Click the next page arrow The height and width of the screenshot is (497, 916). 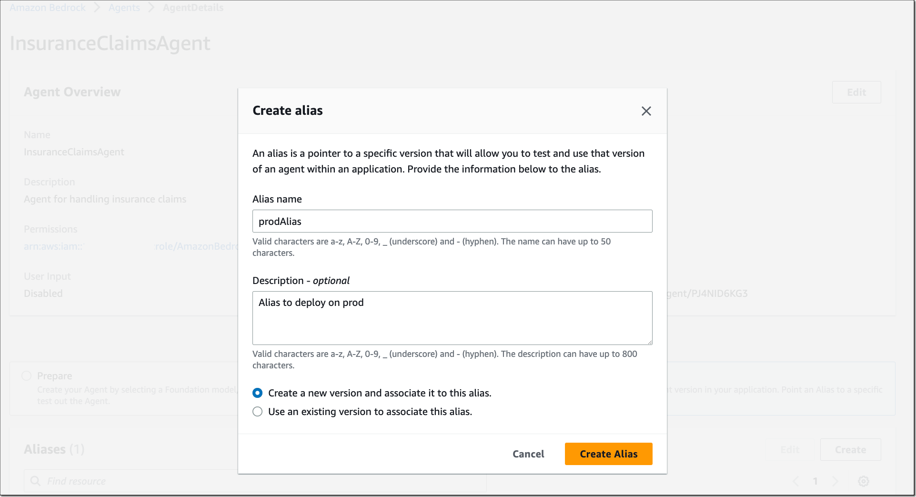coord(835,481)
